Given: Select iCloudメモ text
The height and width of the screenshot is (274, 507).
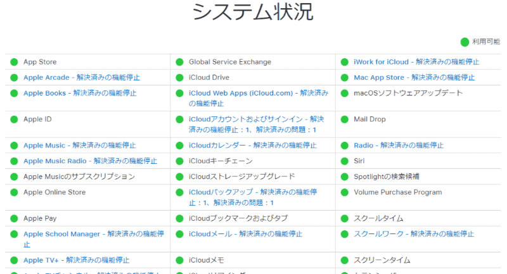Looking at the screenshot, I should [207, 260].
